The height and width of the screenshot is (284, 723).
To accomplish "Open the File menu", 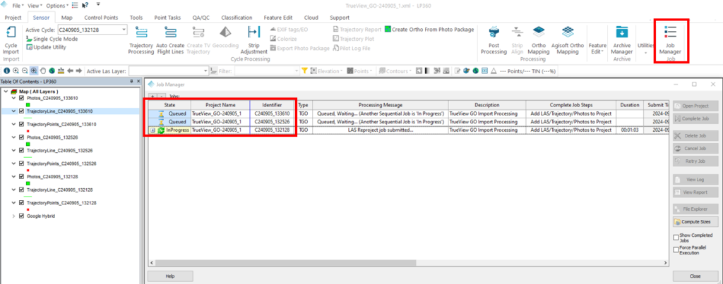I will click(x=18, y=6).
